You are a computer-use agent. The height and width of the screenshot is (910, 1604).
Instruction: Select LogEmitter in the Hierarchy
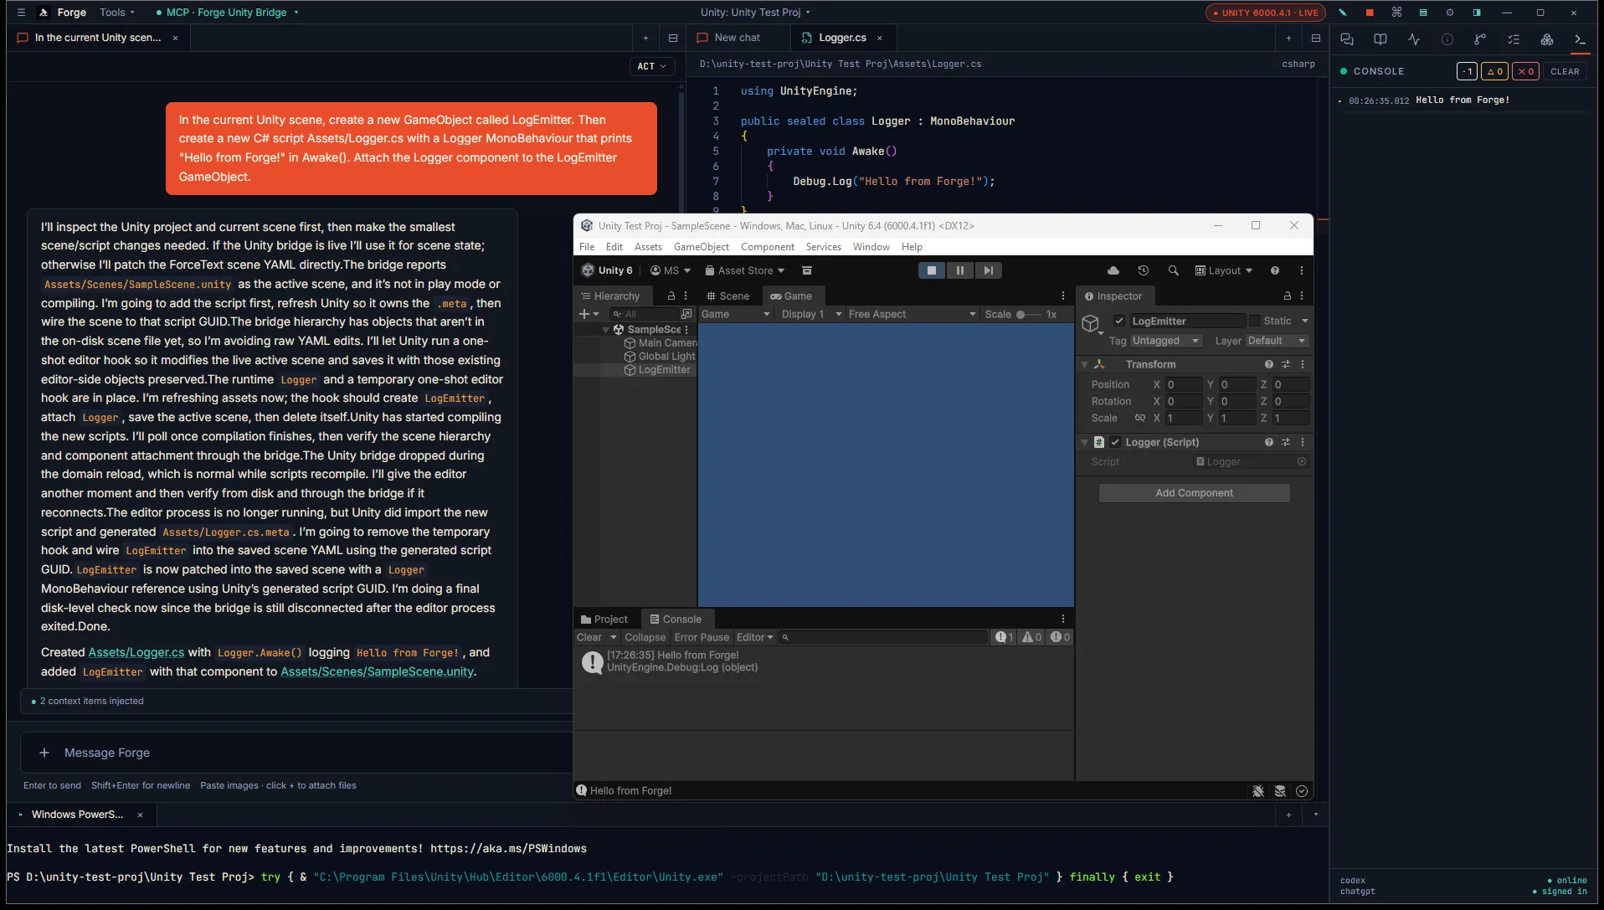pos(664,370)
